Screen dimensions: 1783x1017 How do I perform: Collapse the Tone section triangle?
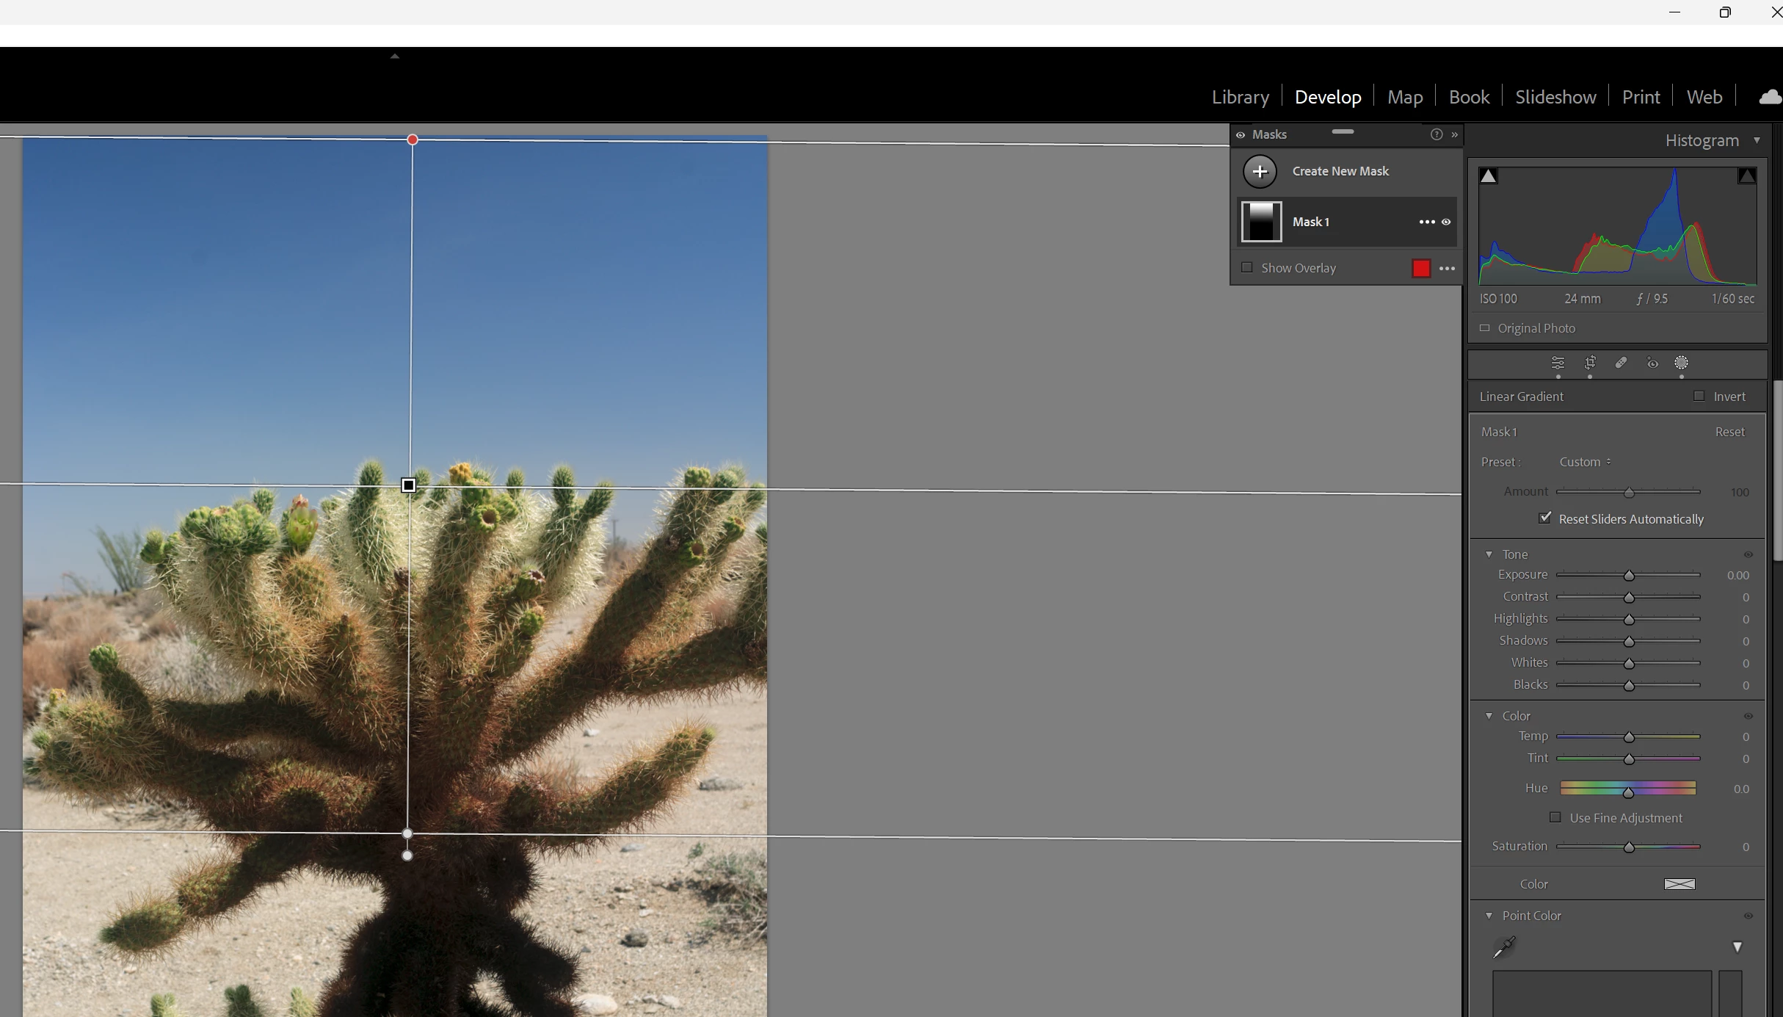click(x=1489, y=554)
